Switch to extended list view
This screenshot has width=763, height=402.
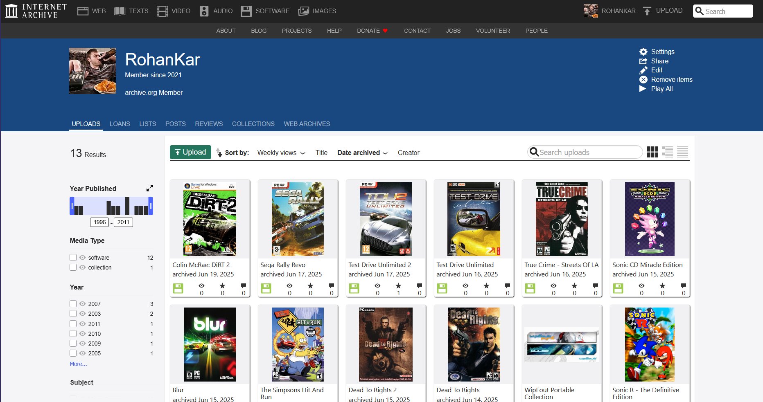pyautogui.click(x=668, y=152)
